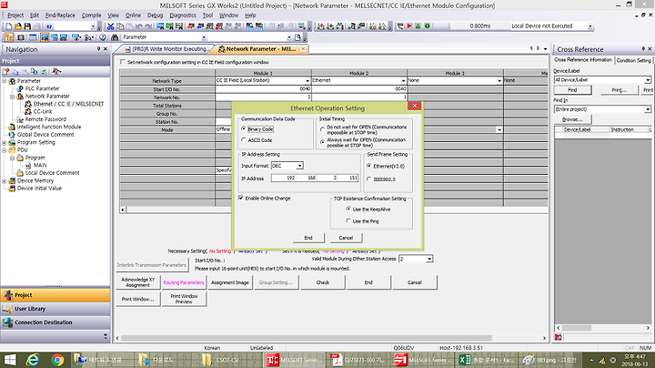Switch to Condition Setting tab

(633, 60)
